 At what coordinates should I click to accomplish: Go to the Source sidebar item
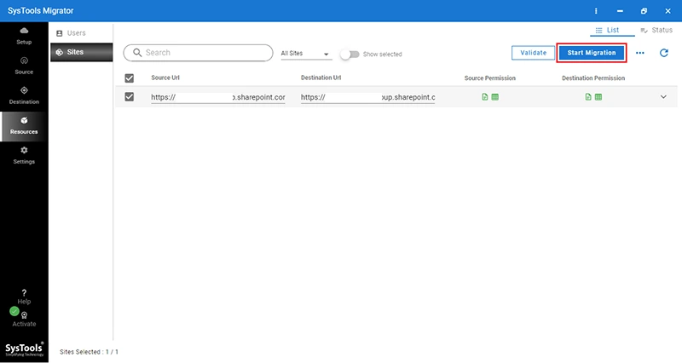click(x=24, y=66)
